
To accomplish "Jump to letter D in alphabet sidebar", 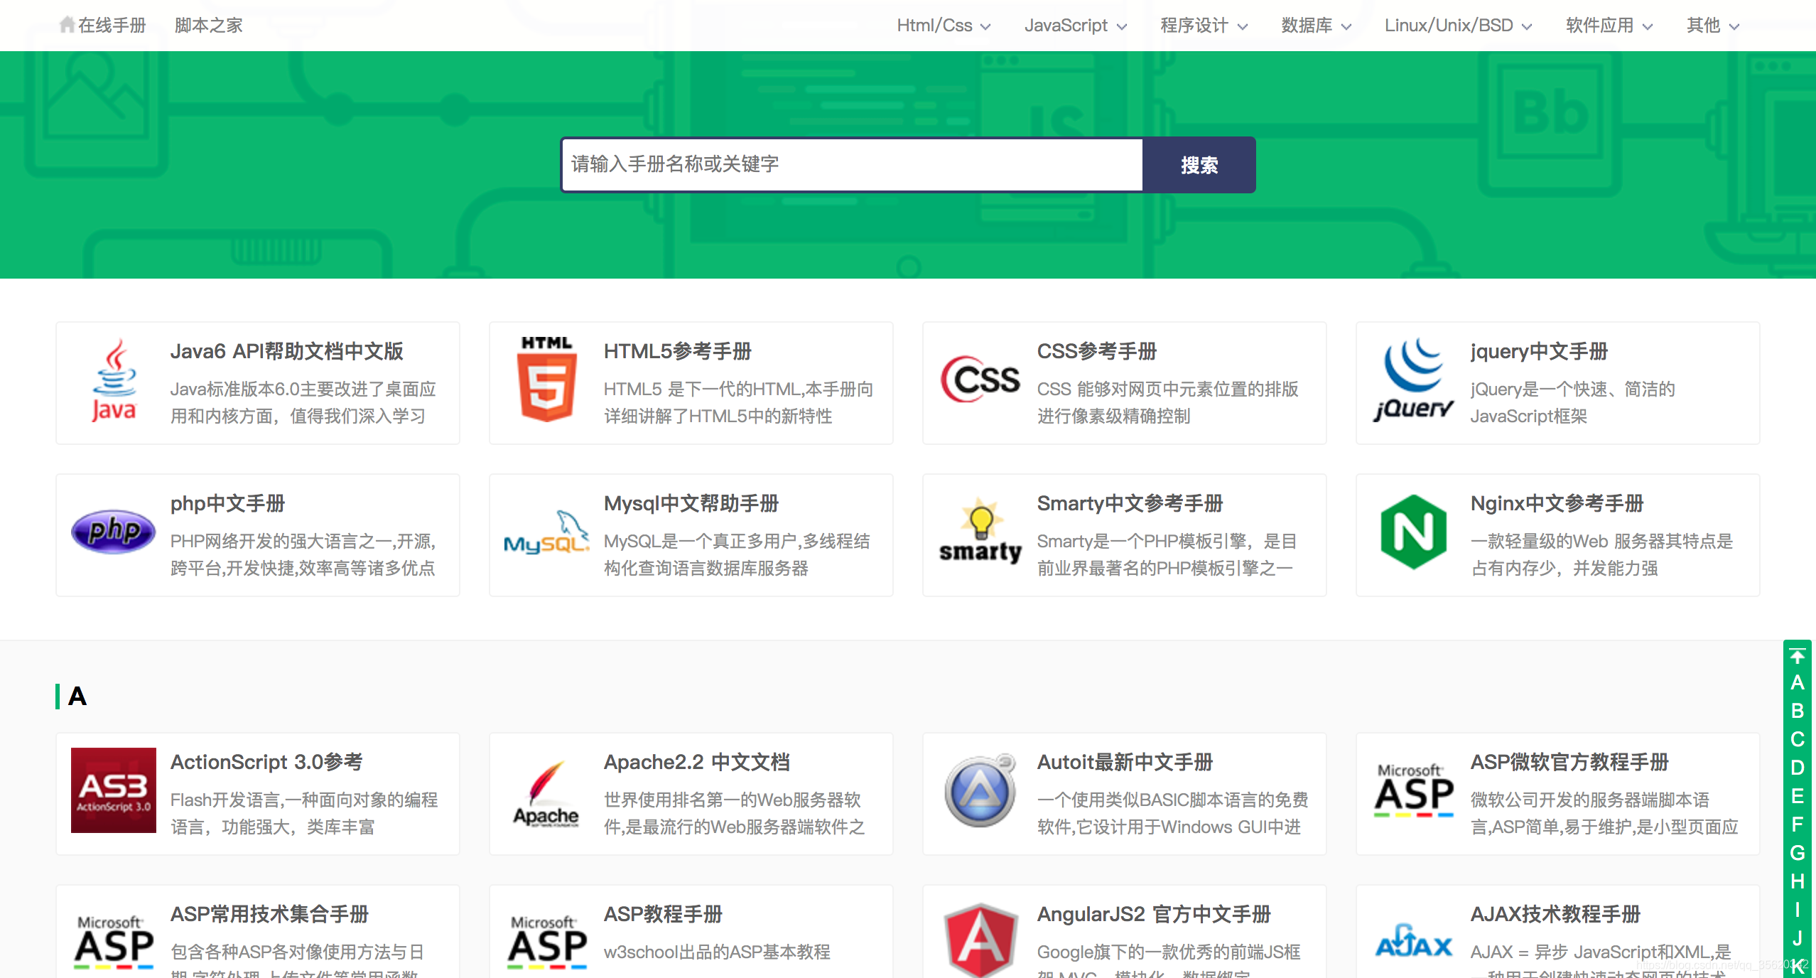I will click(1798, 768).
